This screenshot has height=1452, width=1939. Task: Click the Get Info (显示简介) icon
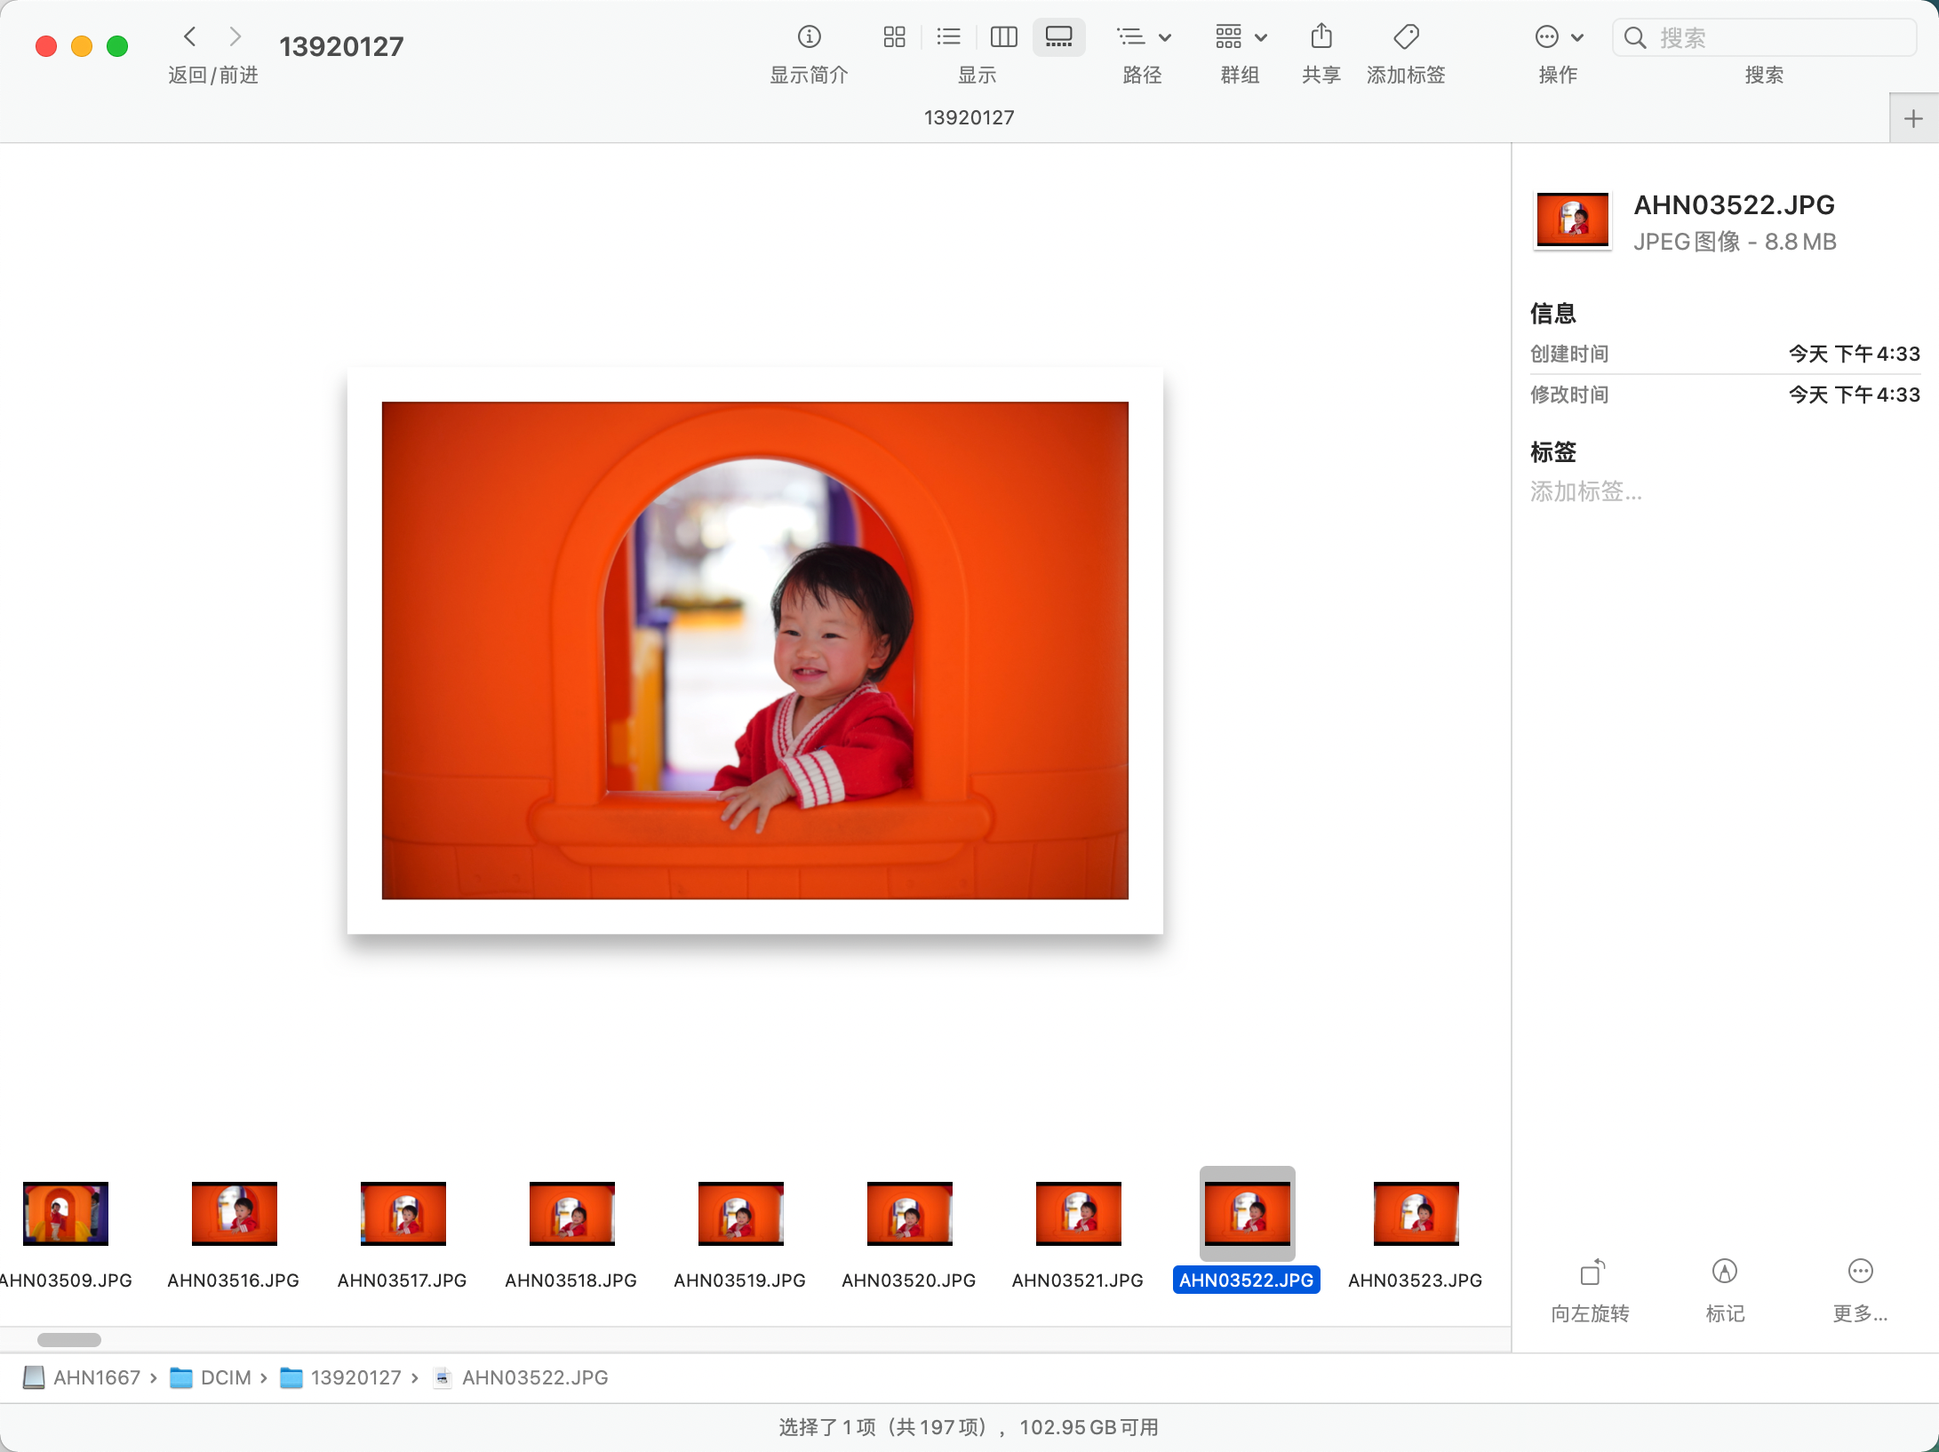[x=809, y=37]
